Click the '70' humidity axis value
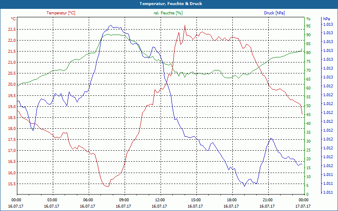This screenshot has width=338, height=211. pos(308,70)
